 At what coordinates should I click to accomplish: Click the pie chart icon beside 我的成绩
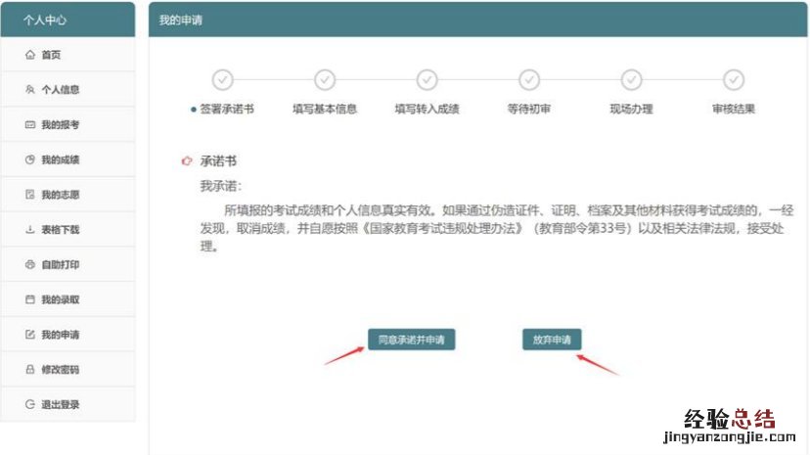click(x=30, y=159)
